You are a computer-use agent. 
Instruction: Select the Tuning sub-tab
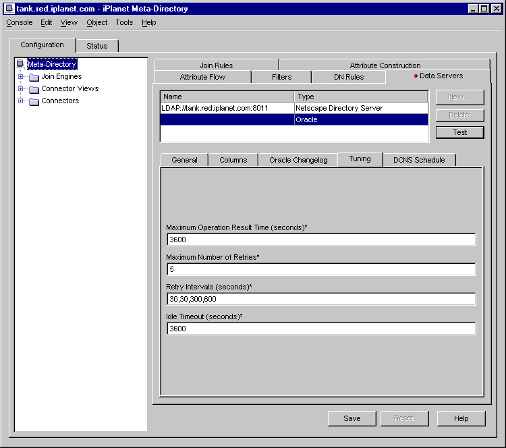(360, 159)
